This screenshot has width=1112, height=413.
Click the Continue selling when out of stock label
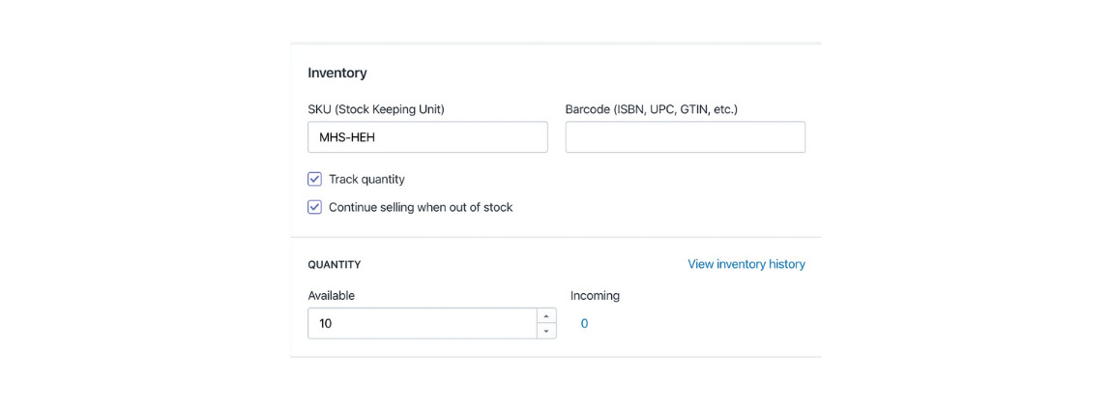(x=421, y=207)
